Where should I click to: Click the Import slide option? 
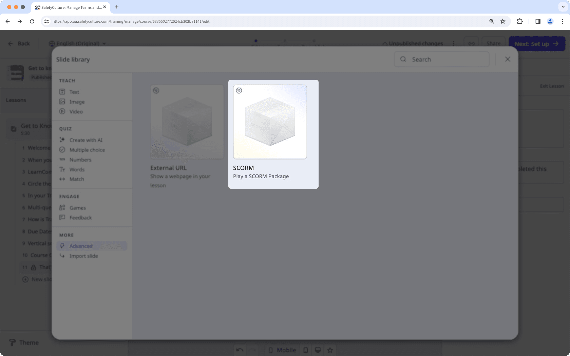[83, 256]
